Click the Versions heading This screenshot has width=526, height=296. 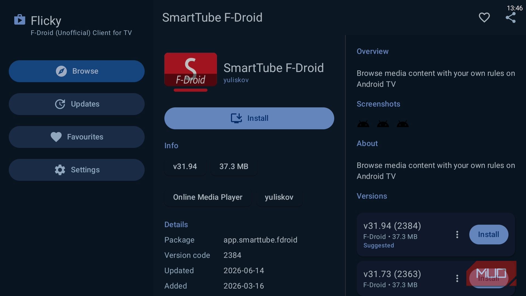tap(372, 196)
